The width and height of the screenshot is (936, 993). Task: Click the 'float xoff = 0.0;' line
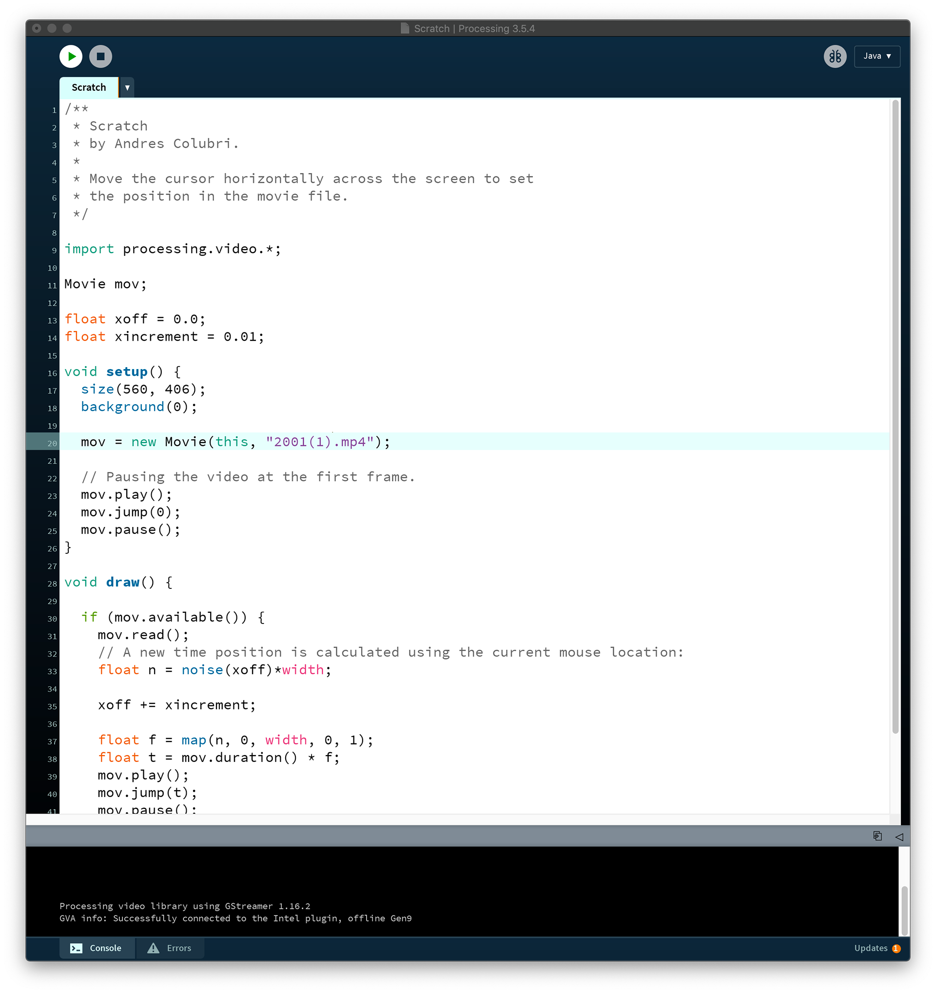135,319
